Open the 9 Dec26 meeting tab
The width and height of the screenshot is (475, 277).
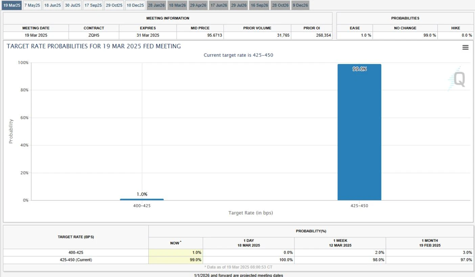tap(300, 5)
